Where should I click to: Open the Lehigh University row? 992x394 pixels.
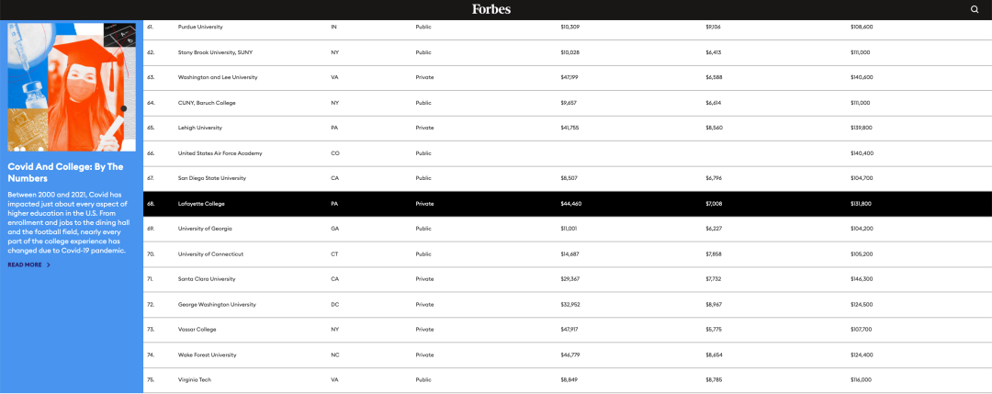[x=199, y=128]
